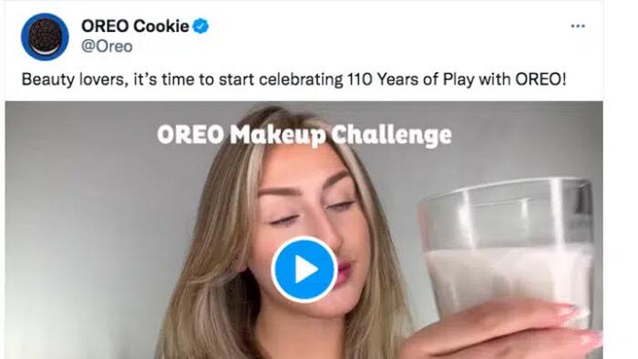This screenshot has height=359, width=638.
Task: Visit the @Oreo handle profile
Action: (x=107, y=46)
